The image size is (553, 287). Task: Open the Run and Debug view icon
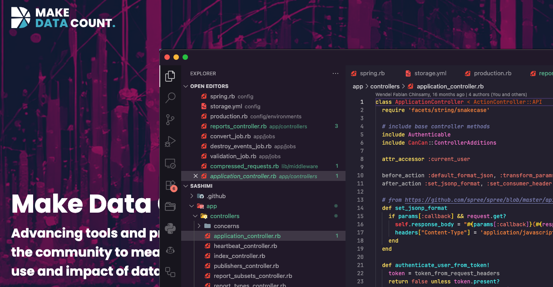(x=170, y=141)
